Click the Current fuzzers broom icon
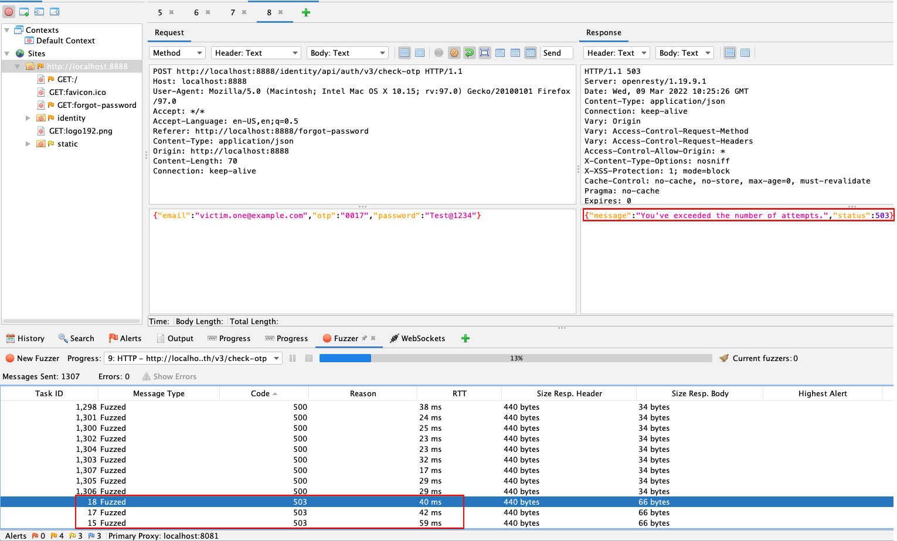The width and height of the screenshot is (897, 541). pyautogui.click(x=724, y=358)
